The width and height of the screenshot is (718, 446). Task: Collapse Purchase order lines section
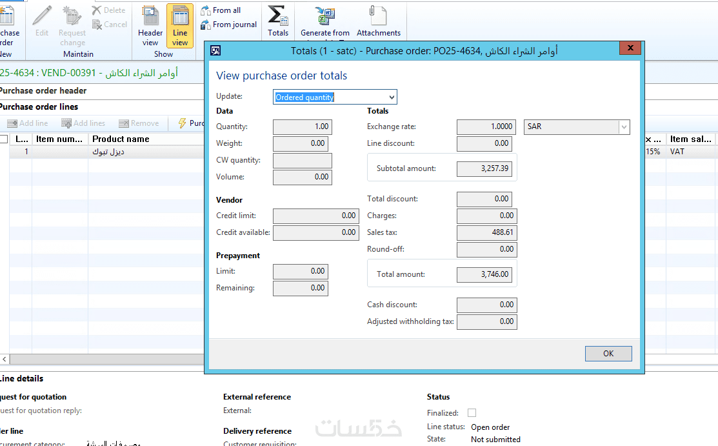39,106
